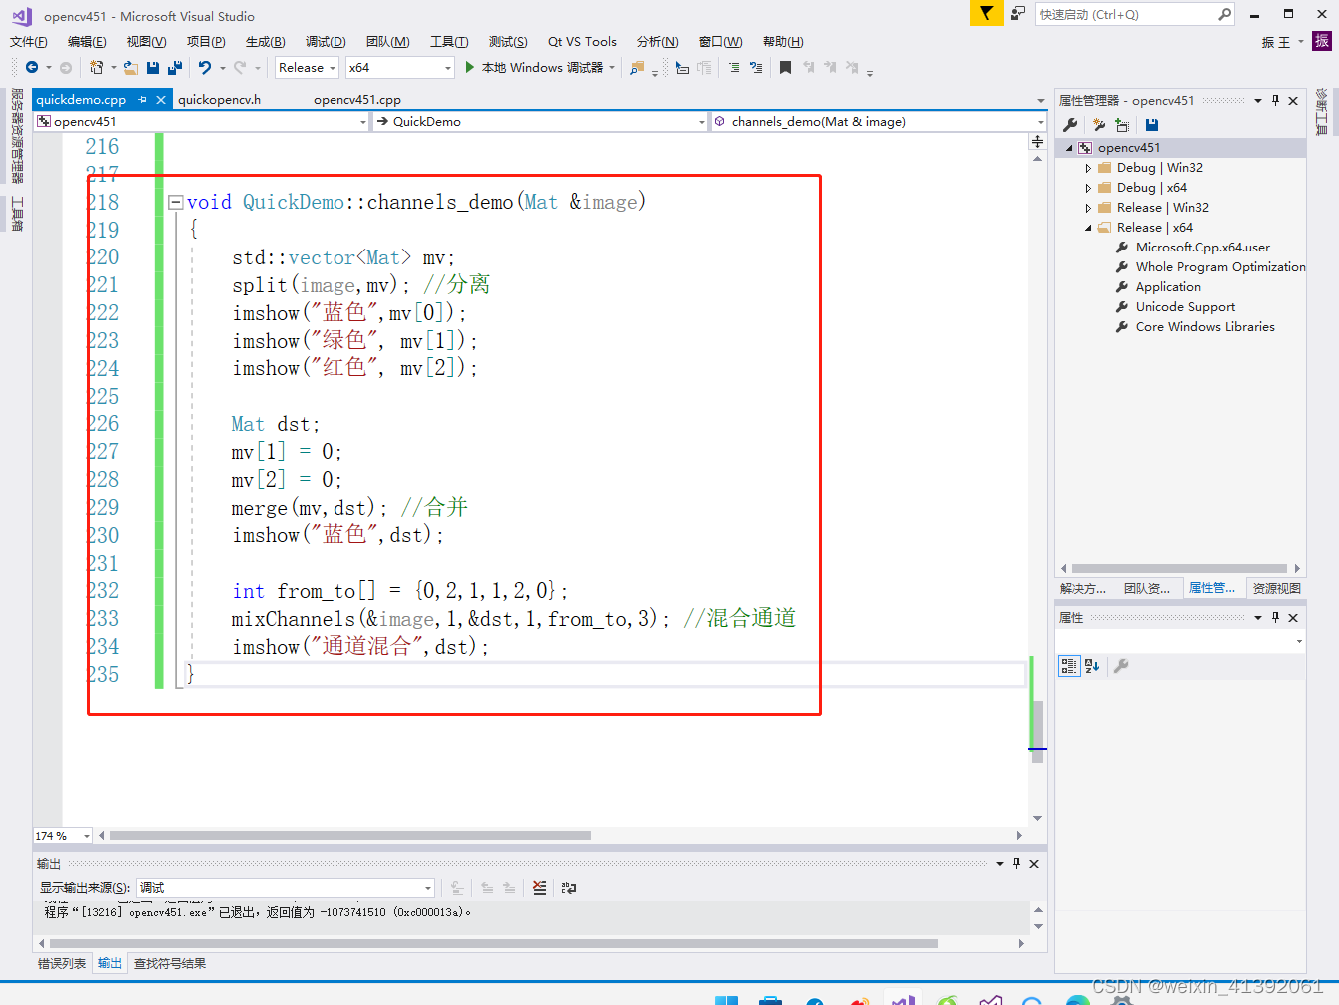Expand the Debug | x64 tree node
This screenshot has height=1005, width=1339.
[1088, 188]
